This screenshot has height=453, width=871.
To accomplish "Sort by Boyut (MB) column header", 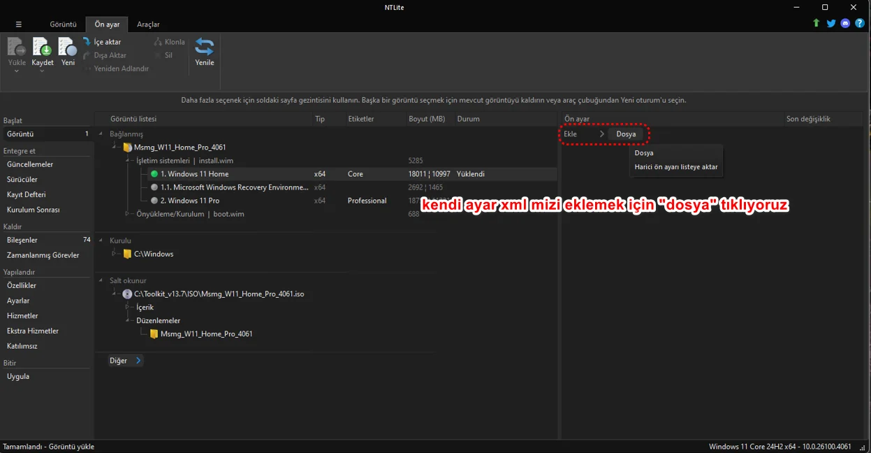I will point(427,119).
